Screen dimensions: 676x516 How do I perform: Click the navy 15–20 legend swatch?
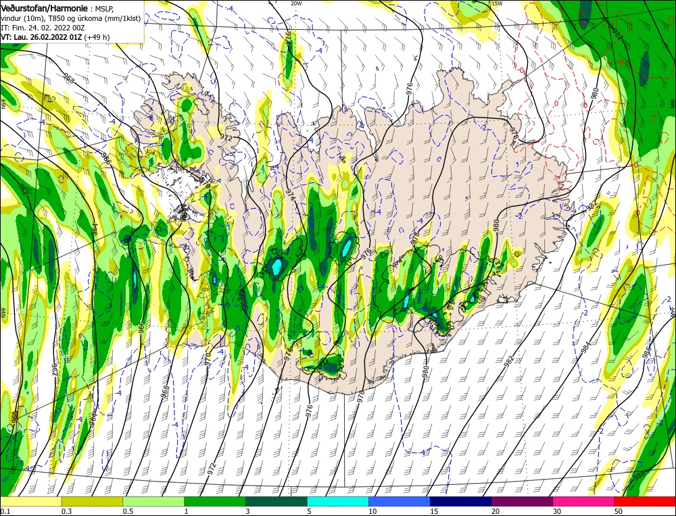point(461,501)
